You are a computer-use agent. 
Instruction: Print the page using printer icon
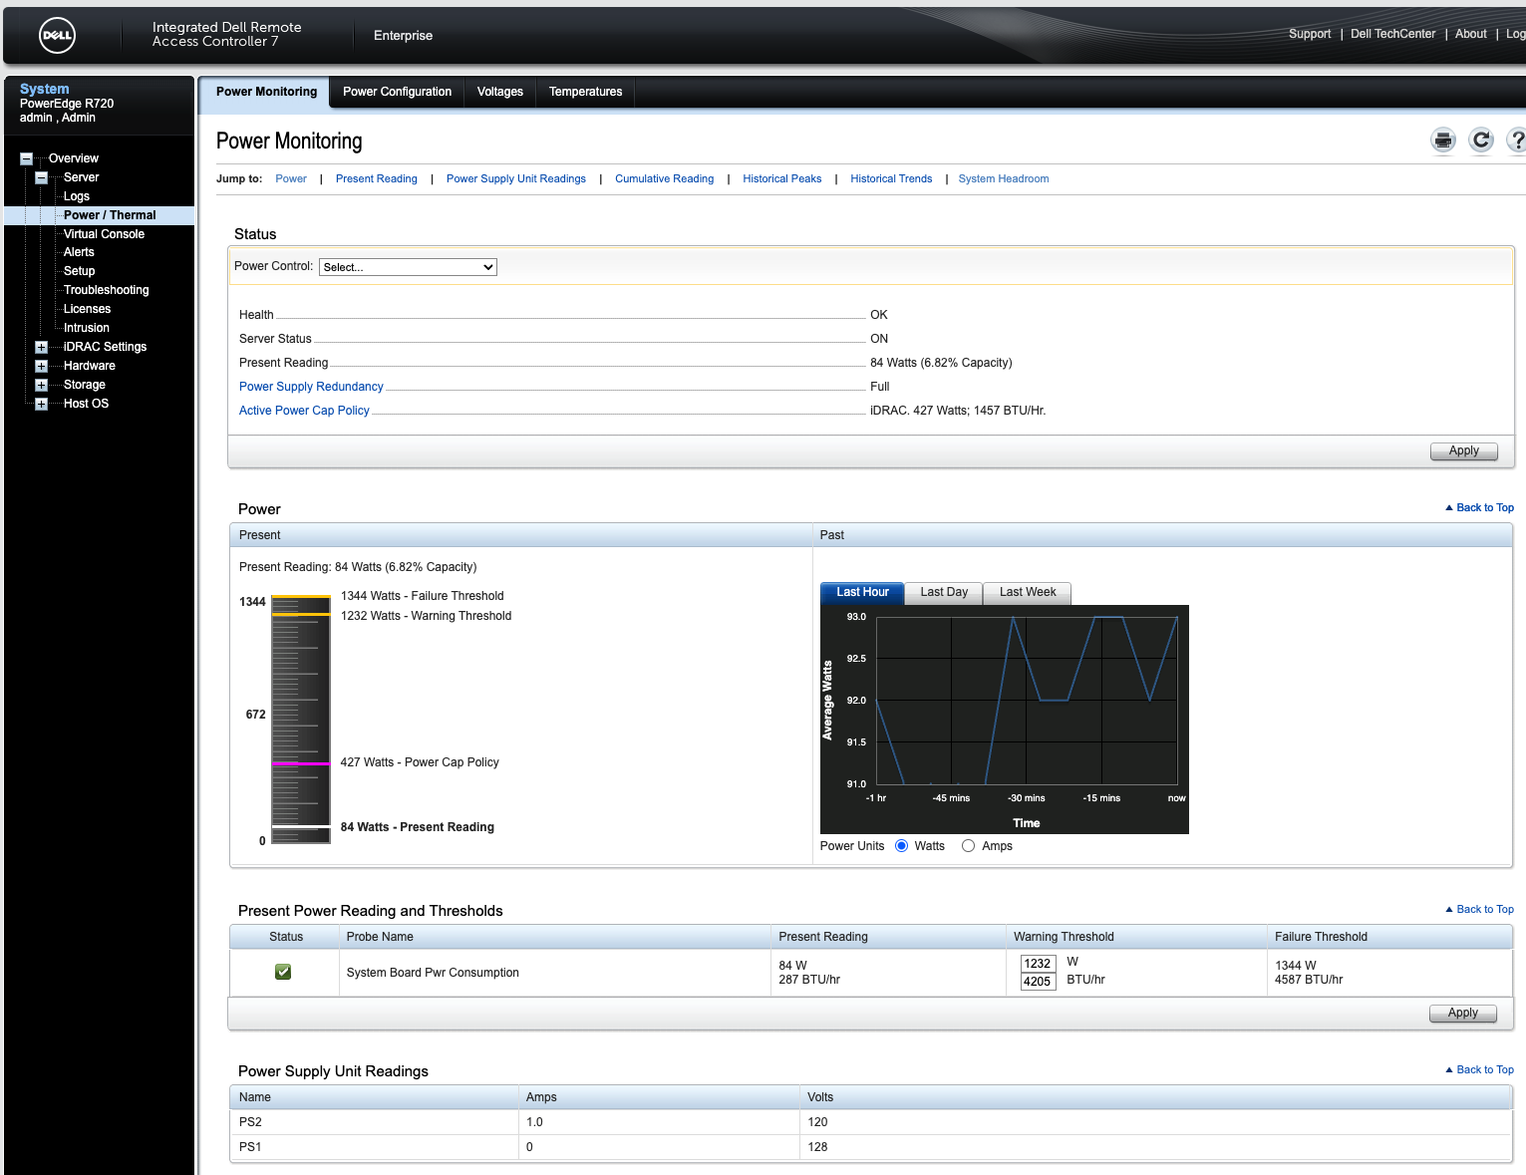click(x=1443, y=141)
